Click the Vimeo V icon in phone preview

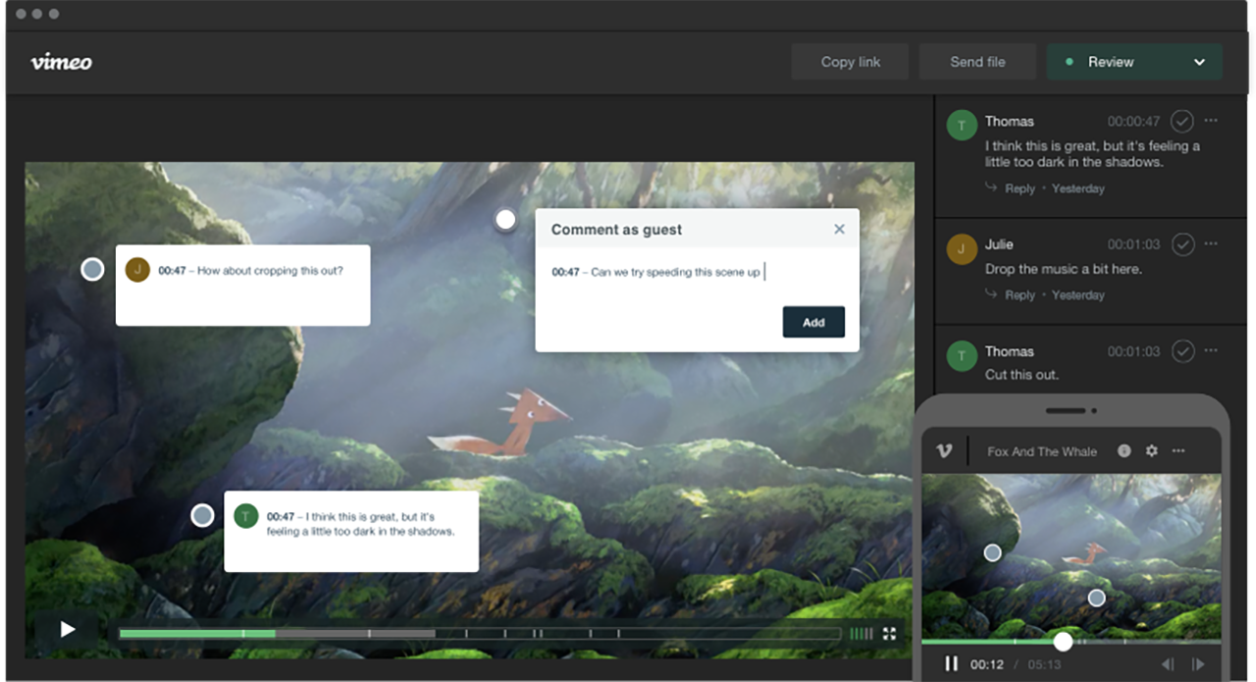pyautogui.click(x=944, y=450)
